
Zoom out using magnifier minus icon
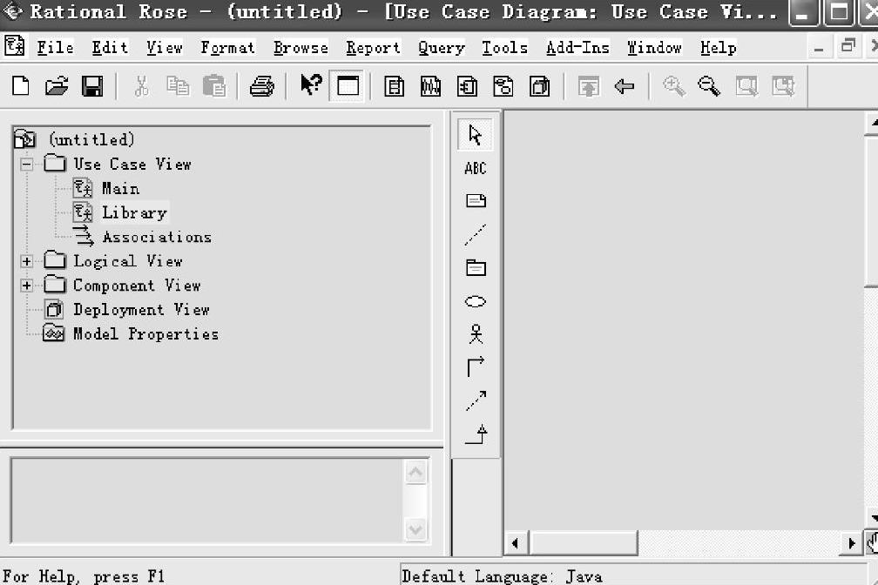[709, 86]
